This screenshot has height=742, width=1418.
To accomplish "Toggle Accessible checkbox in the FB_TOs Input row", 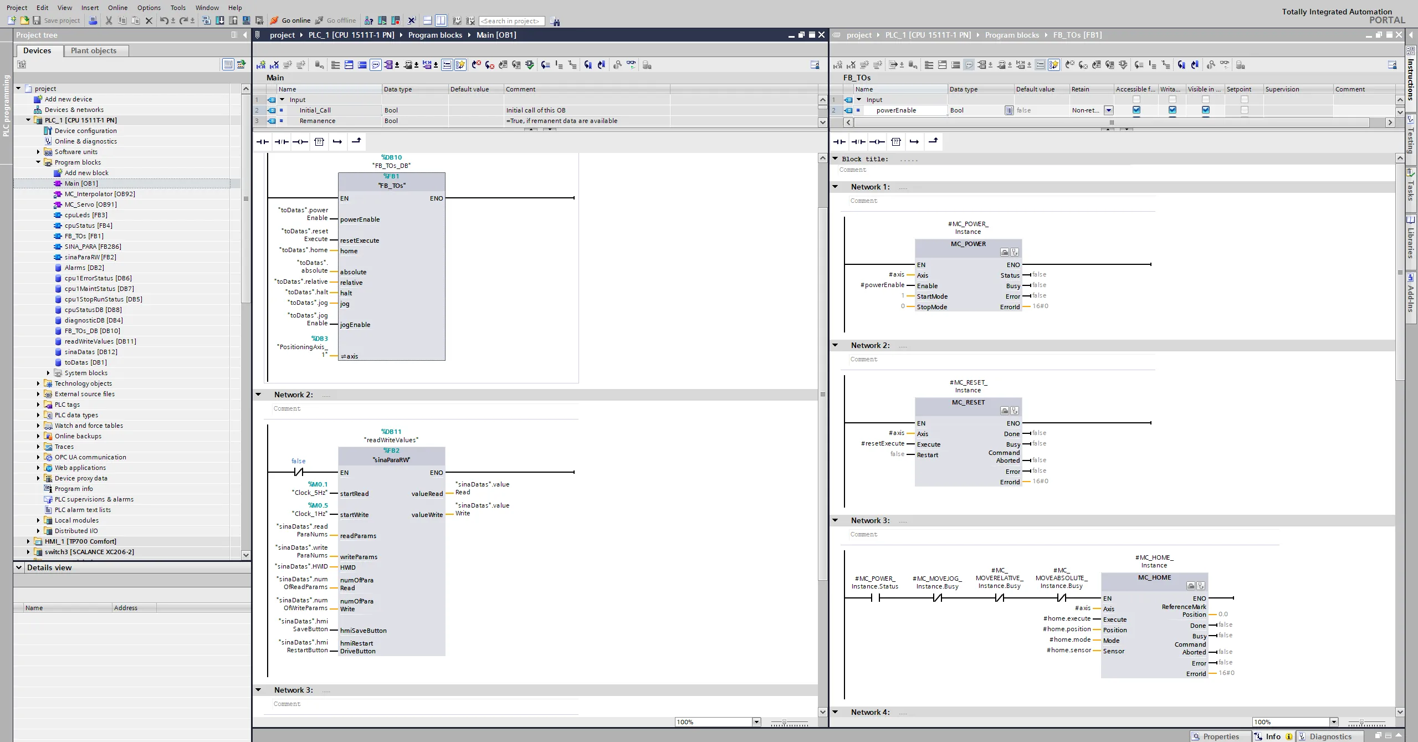I will coord(1137,100).
